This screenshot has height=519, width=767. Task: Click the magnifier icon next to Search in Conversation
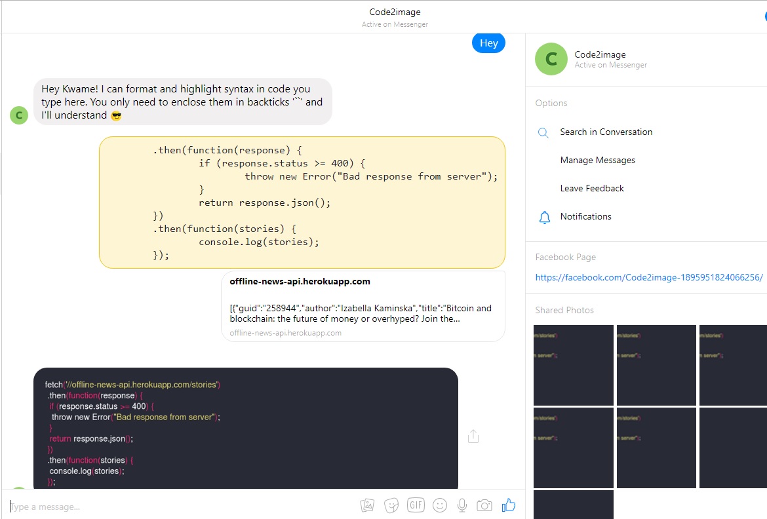pos(543,132)
